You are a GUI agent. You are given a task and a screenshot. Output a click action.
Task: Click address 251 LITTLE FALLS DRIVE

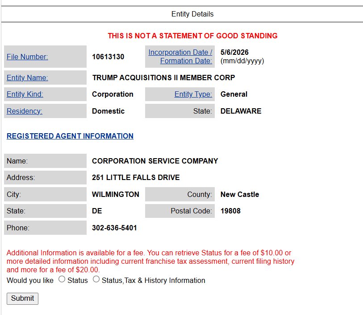pos(136,177)
